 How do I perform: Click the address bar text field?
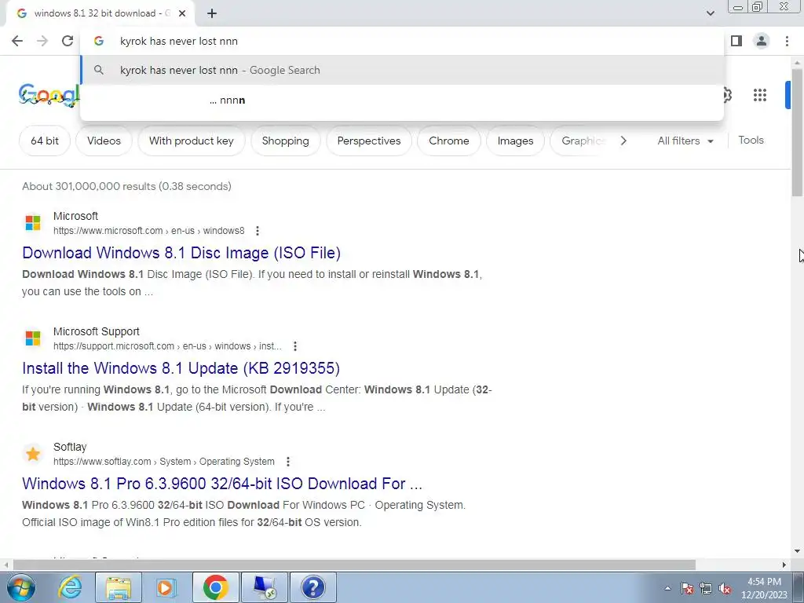tap(402, 41)
